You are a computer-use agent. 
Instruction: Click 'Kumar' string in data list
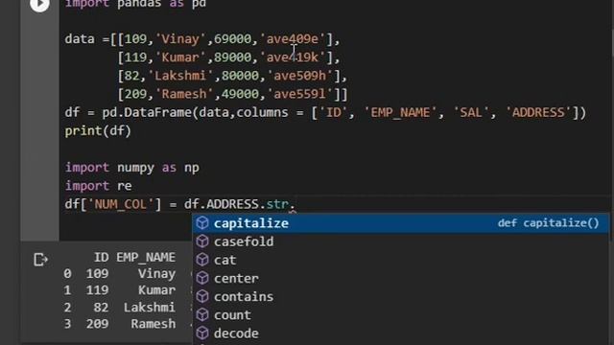pyautogui.click(x=180, y=57)
